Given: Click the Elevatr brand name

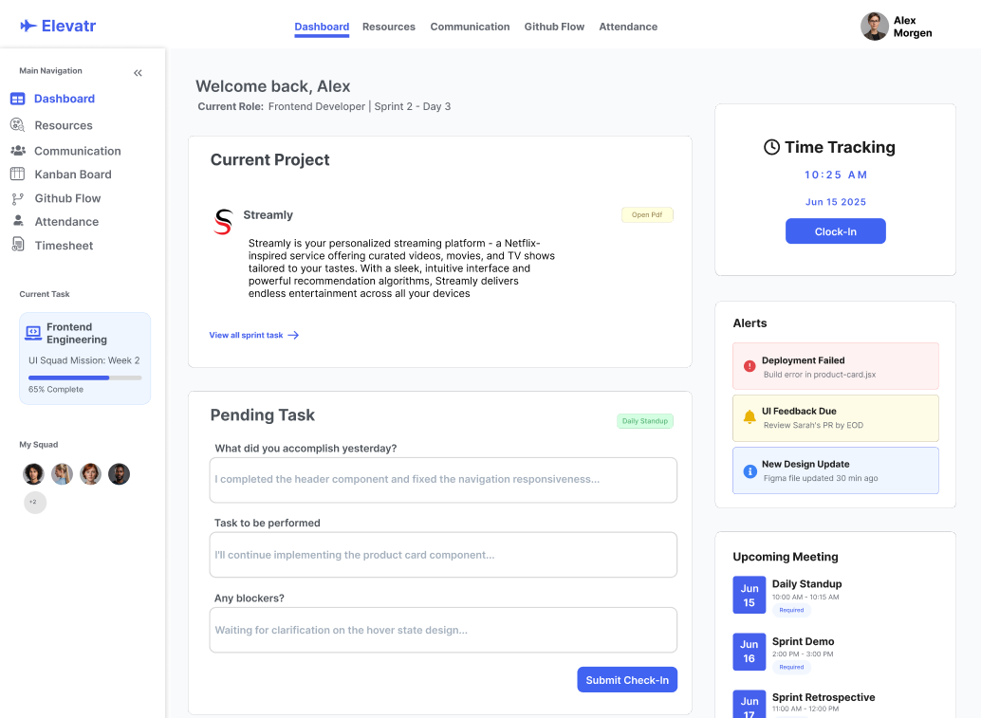Looking at the screenshot, I should pos(69,26).
